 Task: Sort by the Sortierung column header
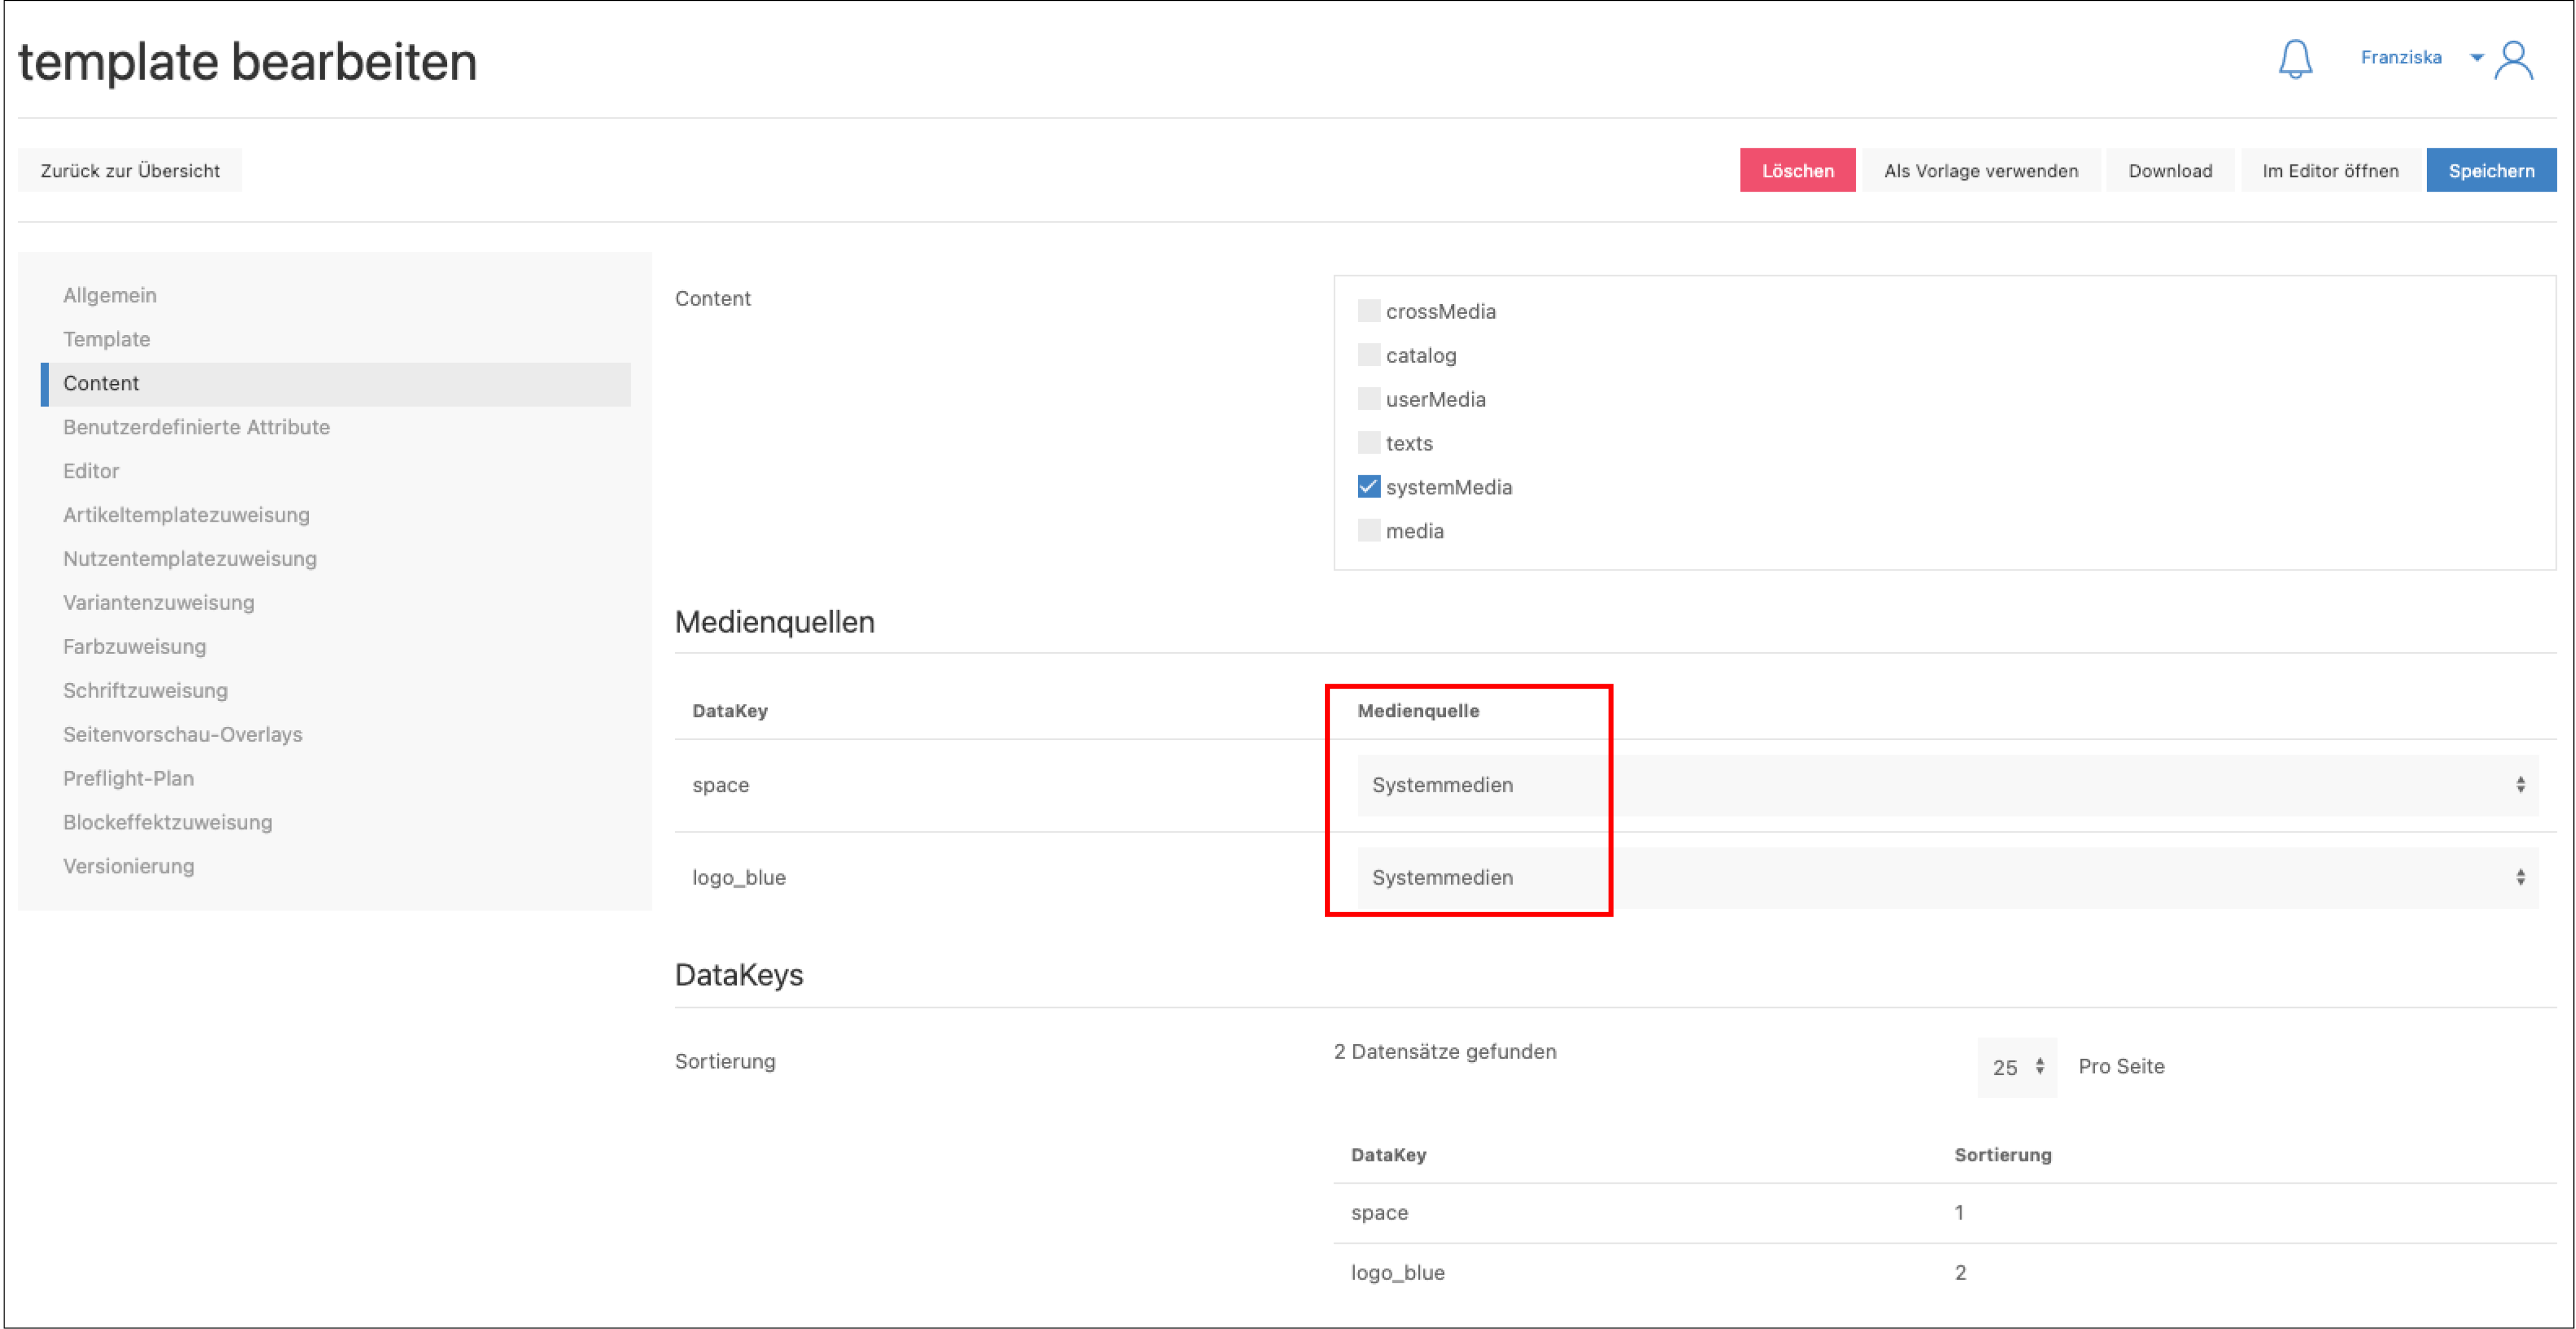pyautogui.click(x=2002, y=1155)
